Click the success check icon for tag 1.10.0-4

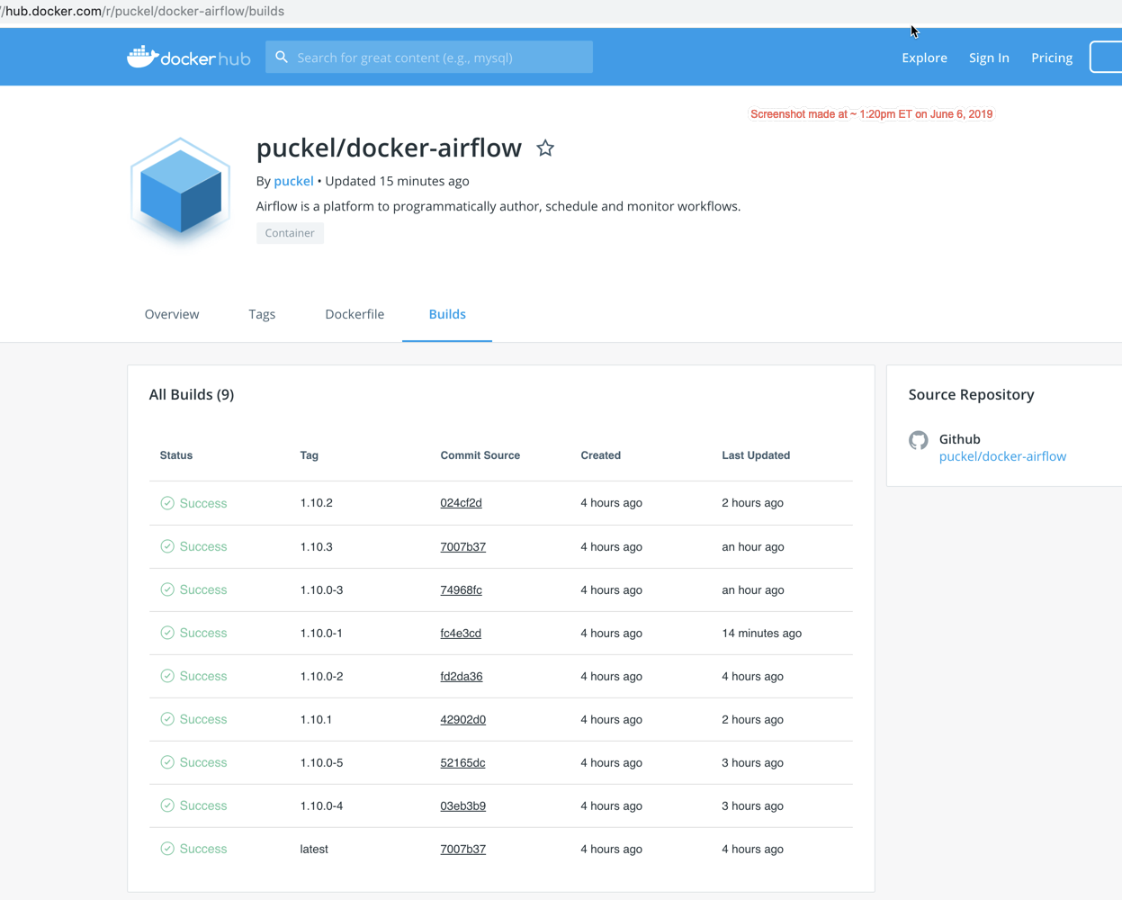pos(167,805)
